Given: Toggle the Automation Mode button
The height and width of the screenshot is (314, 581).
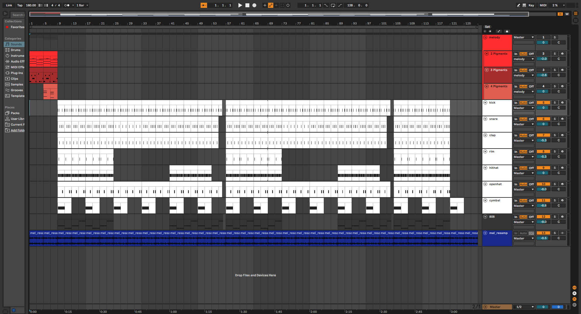Looking at the screenshot, I should click(x=499, y=31).
